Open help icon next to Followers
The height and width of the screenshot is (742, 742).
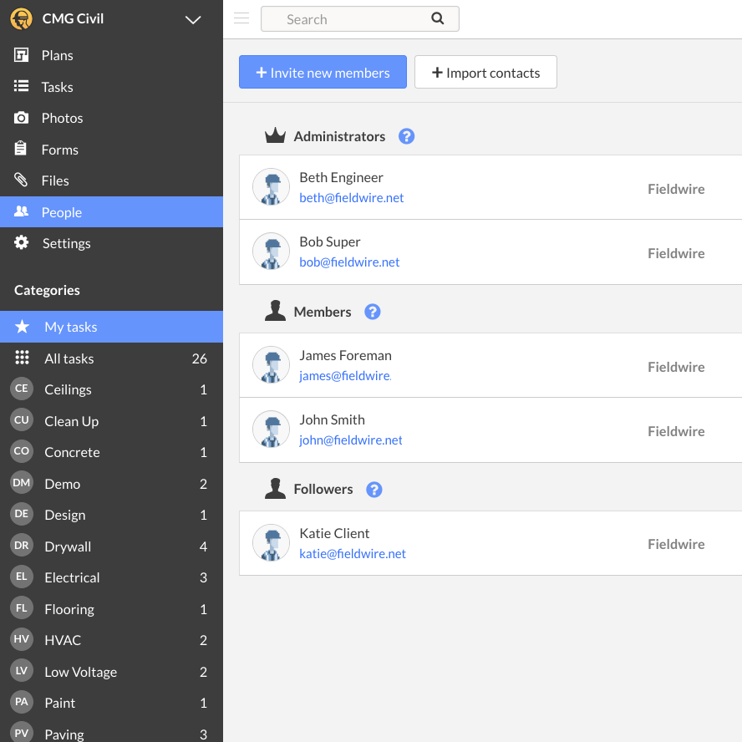click(x=374, y=490)
